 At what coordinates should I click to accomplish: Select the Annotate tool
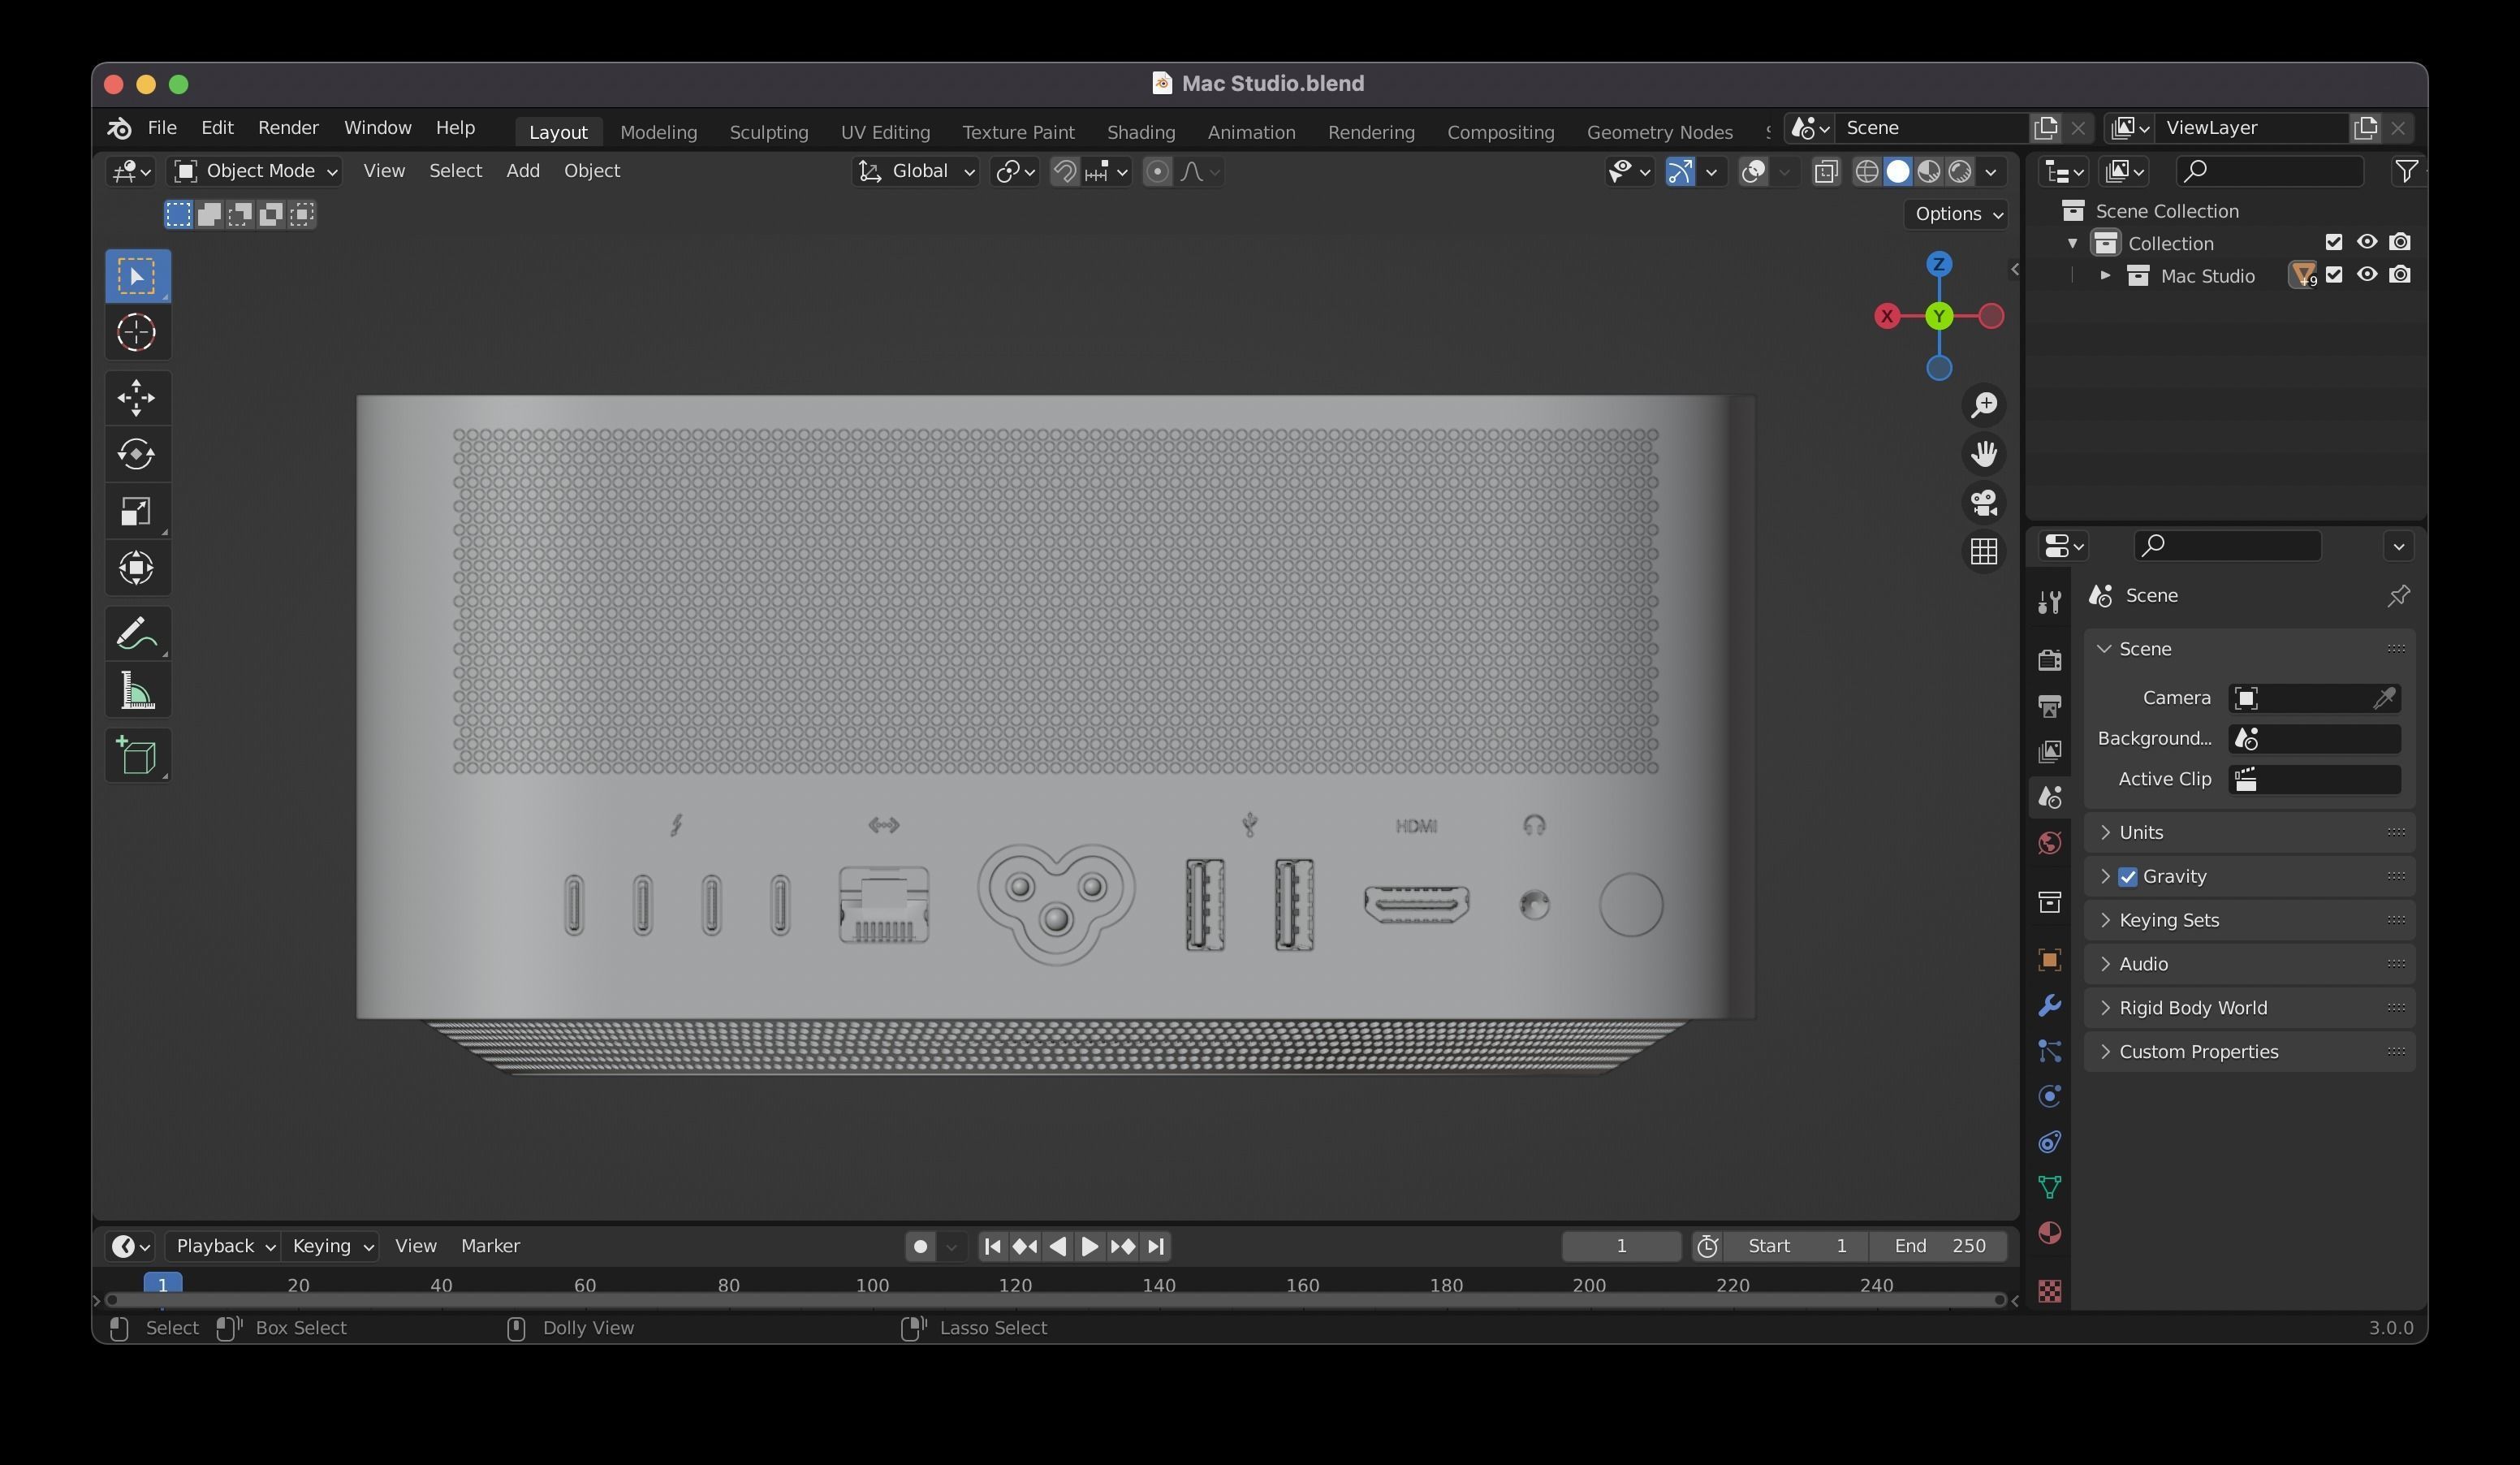(138, 634)
